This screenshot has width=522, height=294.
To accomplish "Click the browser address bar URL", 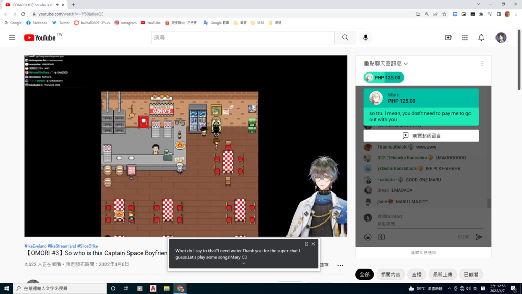I will (71, 14).
